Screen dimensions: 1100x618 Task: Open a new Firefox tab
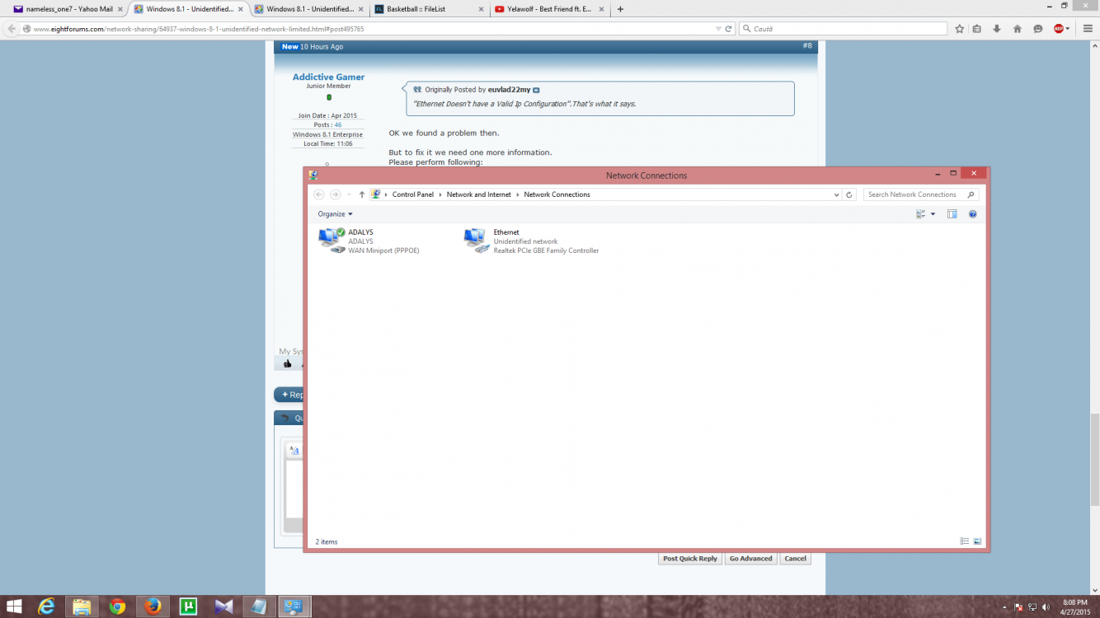(620, 9)
